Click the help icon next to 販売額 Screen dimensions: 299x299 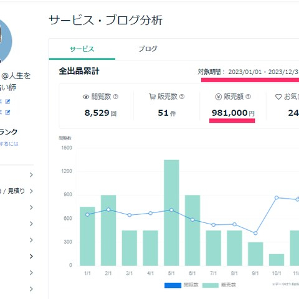click(x=248, y=97)
